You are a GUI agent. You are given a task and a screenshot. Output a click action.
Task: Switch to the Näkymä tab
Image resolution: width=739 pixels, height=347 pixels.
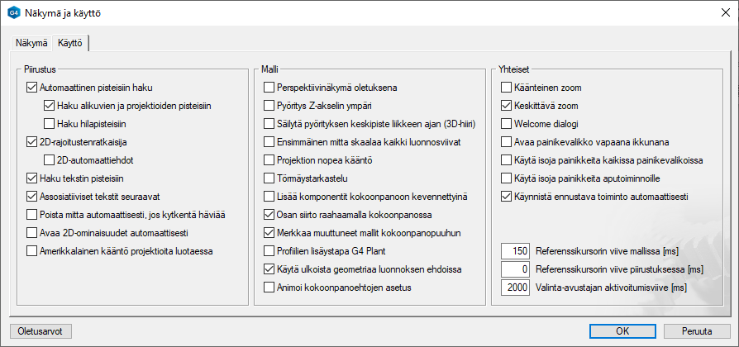[31, 42]
